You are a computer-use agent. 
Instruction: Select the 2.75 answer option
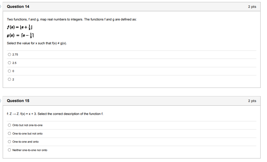coord(9,54)
